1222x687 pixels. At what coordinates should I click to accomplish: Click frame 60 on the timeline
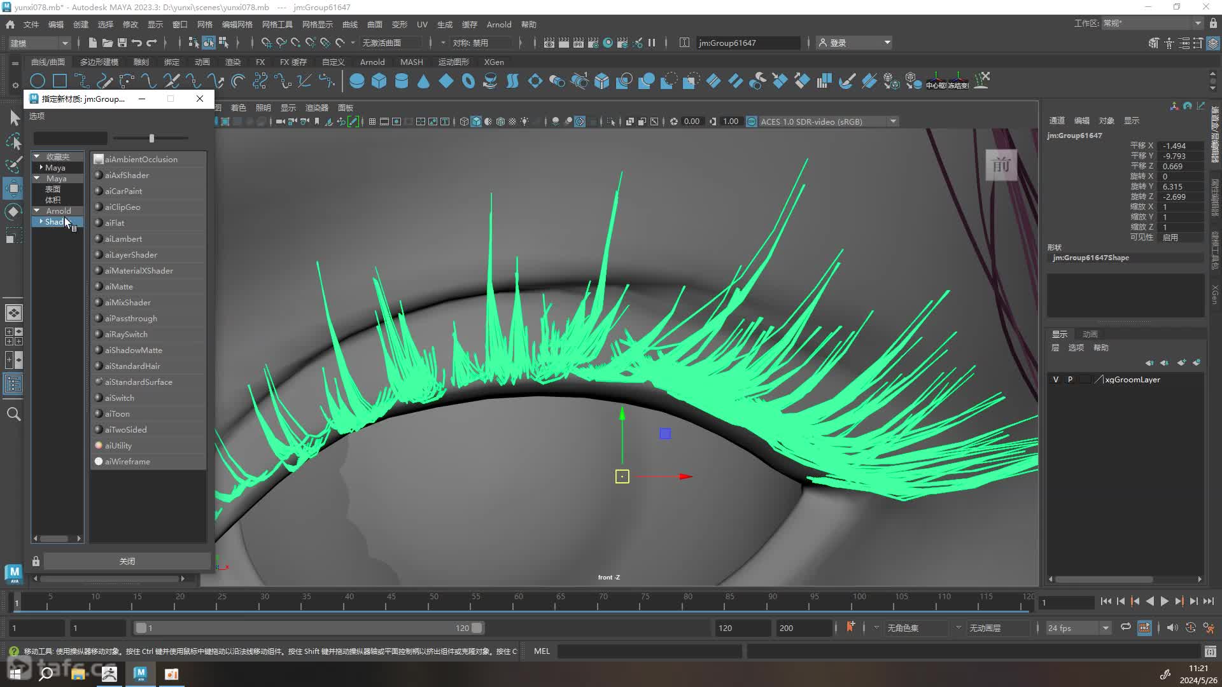click(518, 600)
